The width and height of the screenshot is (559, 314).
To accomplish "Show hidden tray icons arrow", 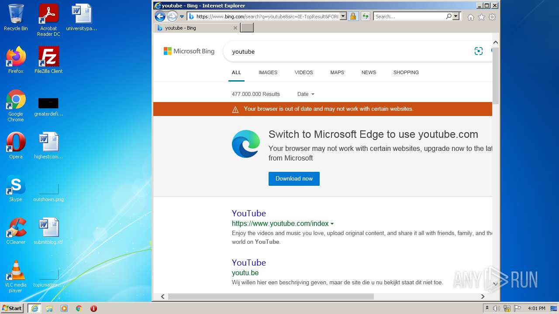I will [x=487, y=308].
